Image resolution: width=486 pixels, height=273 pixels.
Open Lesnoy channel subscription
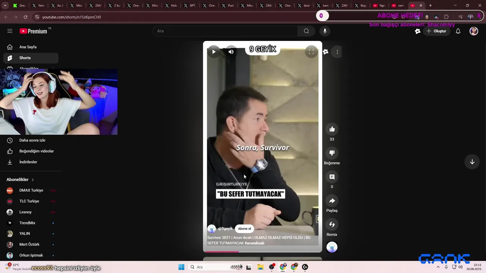(31, 212)
